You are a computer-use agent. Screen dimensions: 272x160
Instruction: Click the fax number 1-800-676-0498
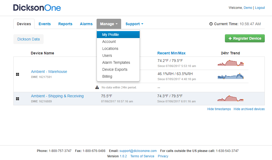coord(94,151)
